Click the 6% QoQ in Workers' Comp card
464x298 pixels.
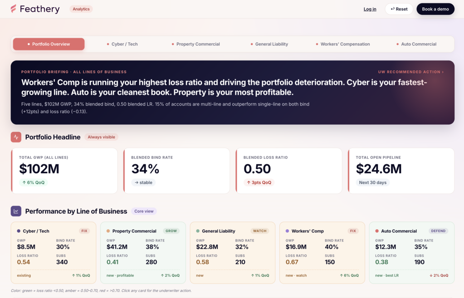[349, 275]
